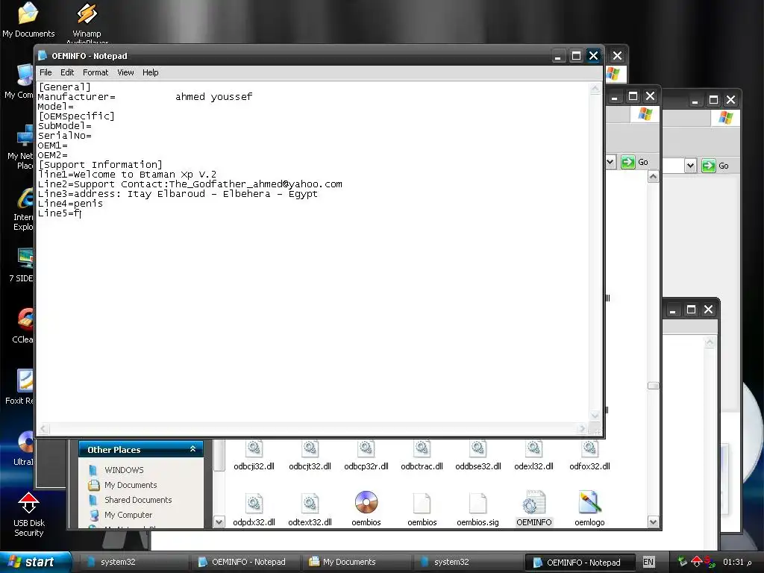Place cursor on Line2 support contact text

click(x=190, y=184)
